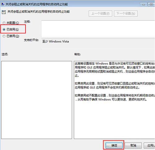Image resolution: width=155 pixels, height=150 pixels.
Task: Focus the 注释 comment text box
Action: [98, 29]
